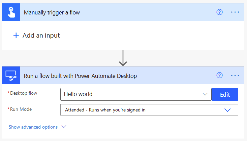
Task: Open help for Manually trigger a flow
Action: [x=219, y=12]
